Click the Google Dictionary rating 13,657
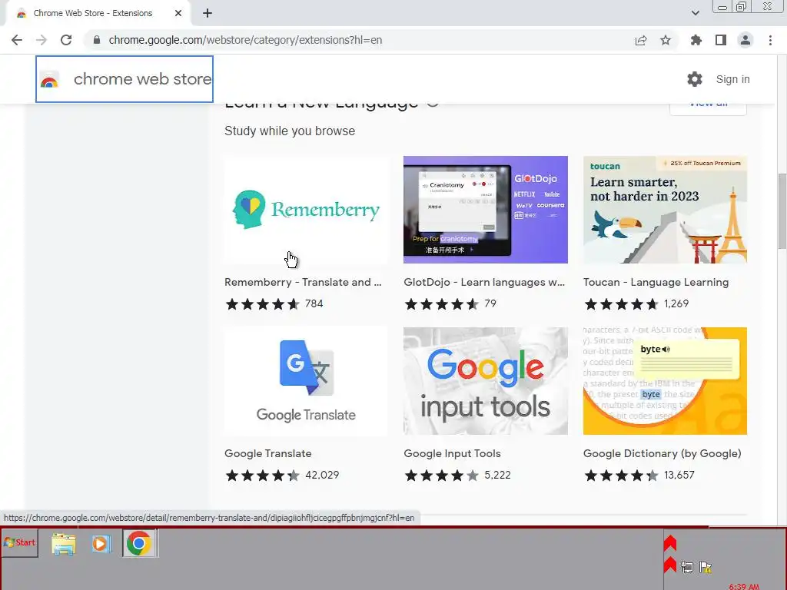This screenshot has height=590, width=787. (x=639, y=475)
